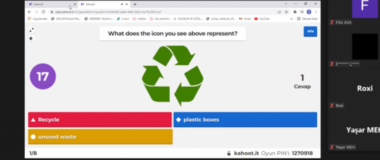The image size is (380, 160).
Task: Open the tab search dropdown arrow
Action: 285,4
